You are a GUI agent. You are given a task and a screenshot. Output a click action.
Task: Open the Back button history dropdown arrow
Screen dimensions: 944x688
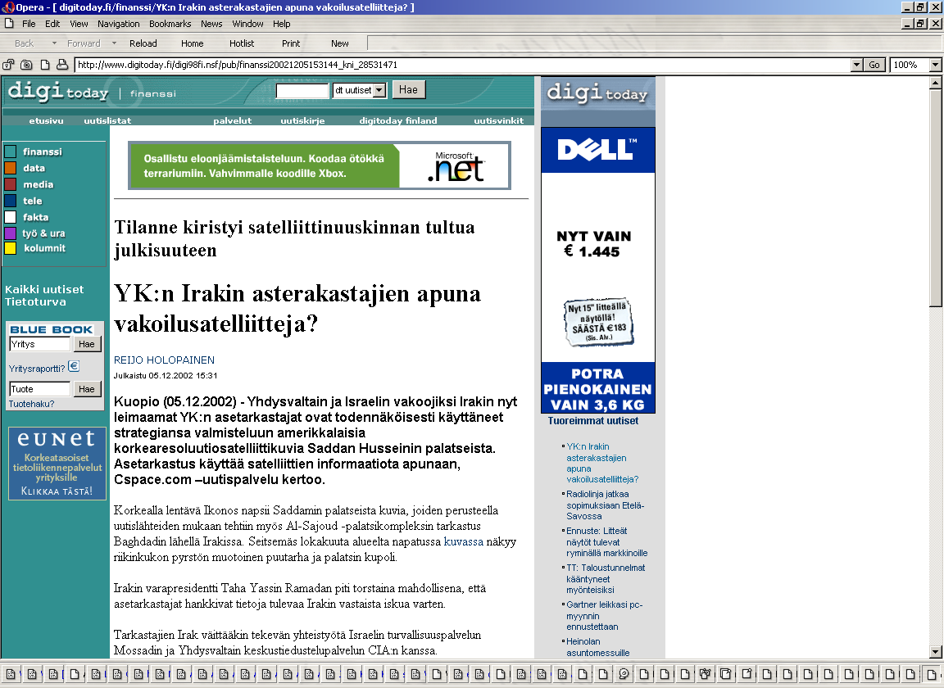[54, 43]
